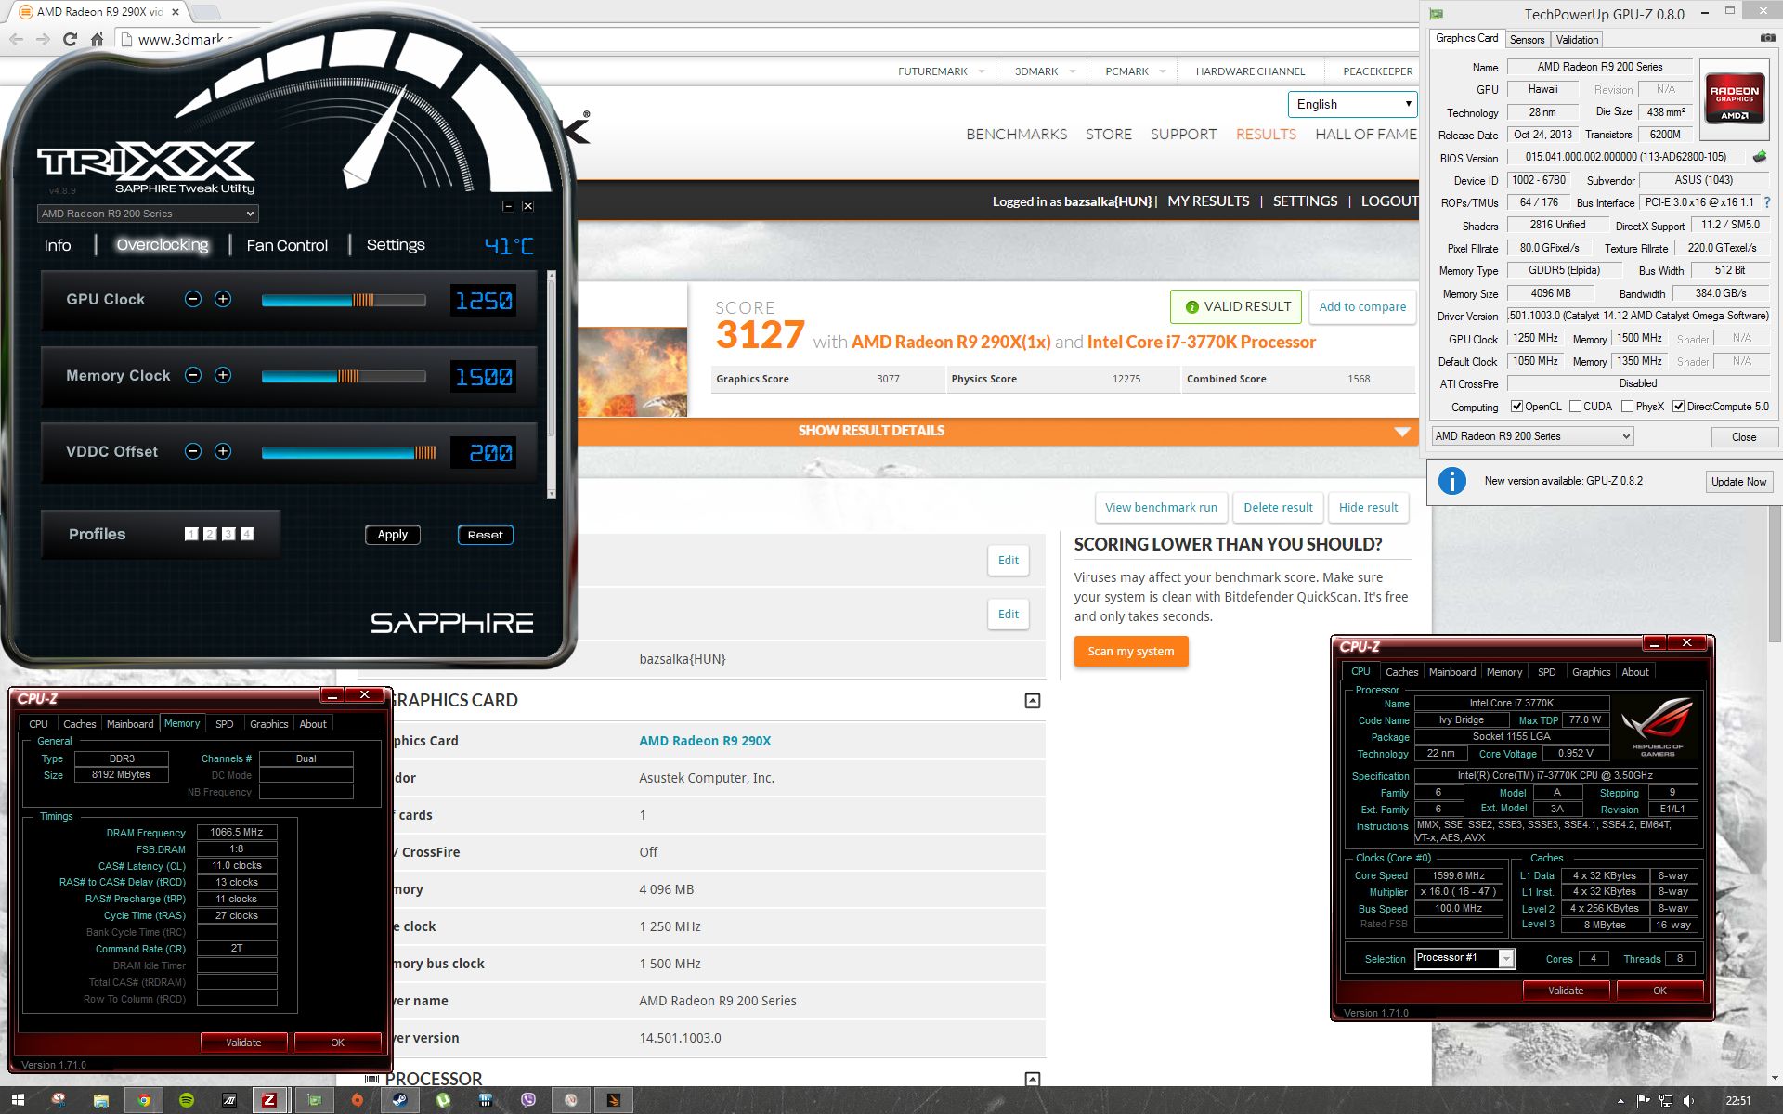This screenshot has width=1783, height=1114.
Task: Click Update Now in GPU-Z
Action: pos(1738,482)
